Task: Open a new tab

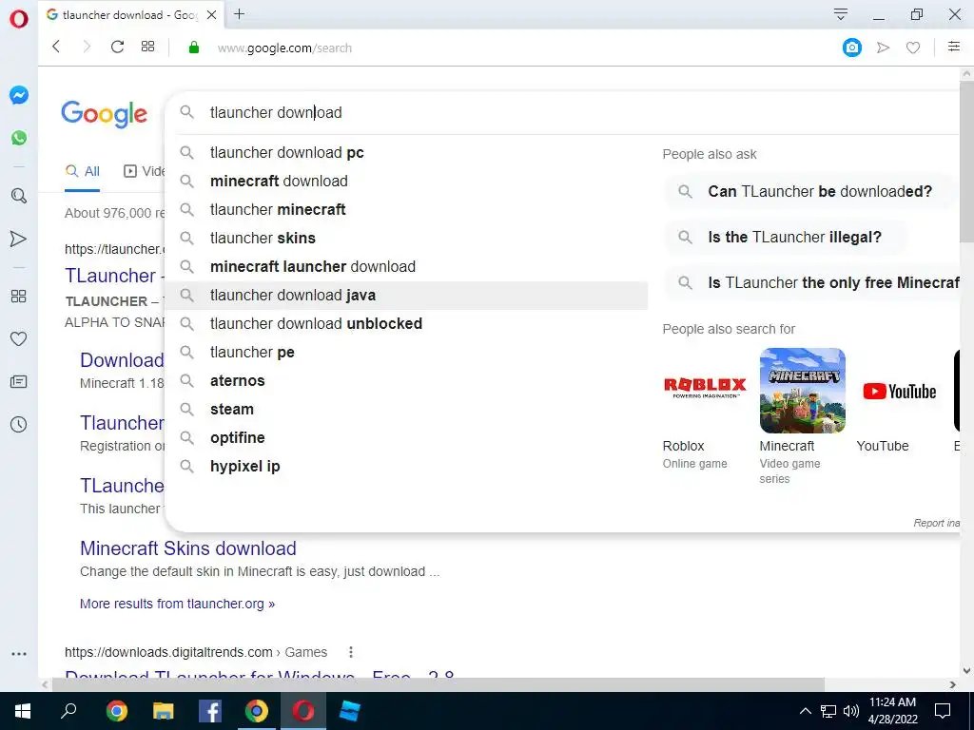Action: pyautogui.click(x=239, y=14)
